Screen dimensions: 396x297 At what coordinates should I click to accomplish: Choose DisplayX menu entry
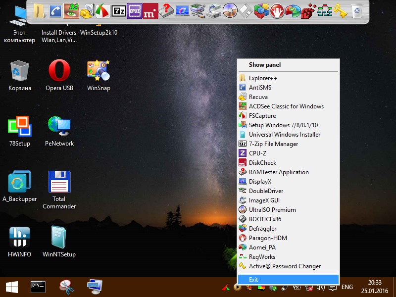pos(288,182)
